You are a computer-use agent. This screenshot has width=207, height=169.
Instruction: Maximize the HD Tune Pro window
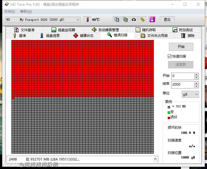pyautogui.click(x=185, y=4)
